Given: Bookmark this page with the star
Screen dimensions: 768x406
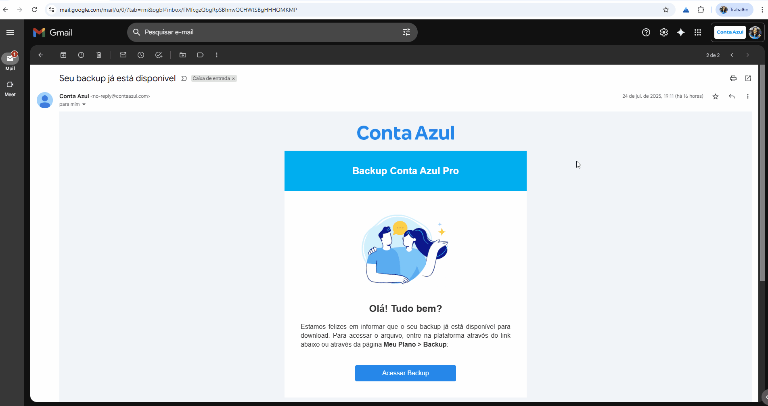Looking at the screenshot, I should [666, 10].
